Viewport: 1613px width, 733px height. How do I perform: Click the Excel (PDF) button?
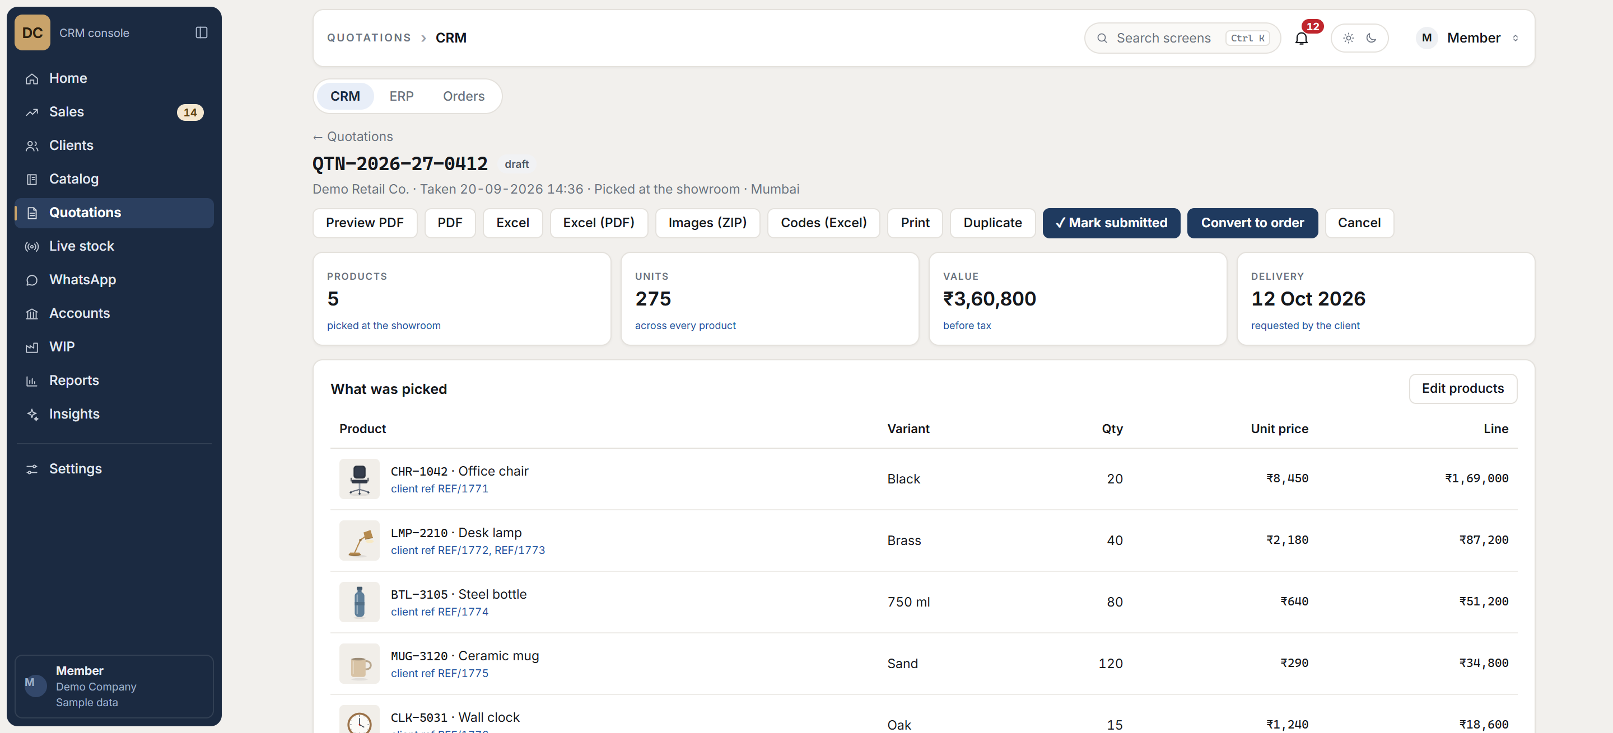(598, 223)
